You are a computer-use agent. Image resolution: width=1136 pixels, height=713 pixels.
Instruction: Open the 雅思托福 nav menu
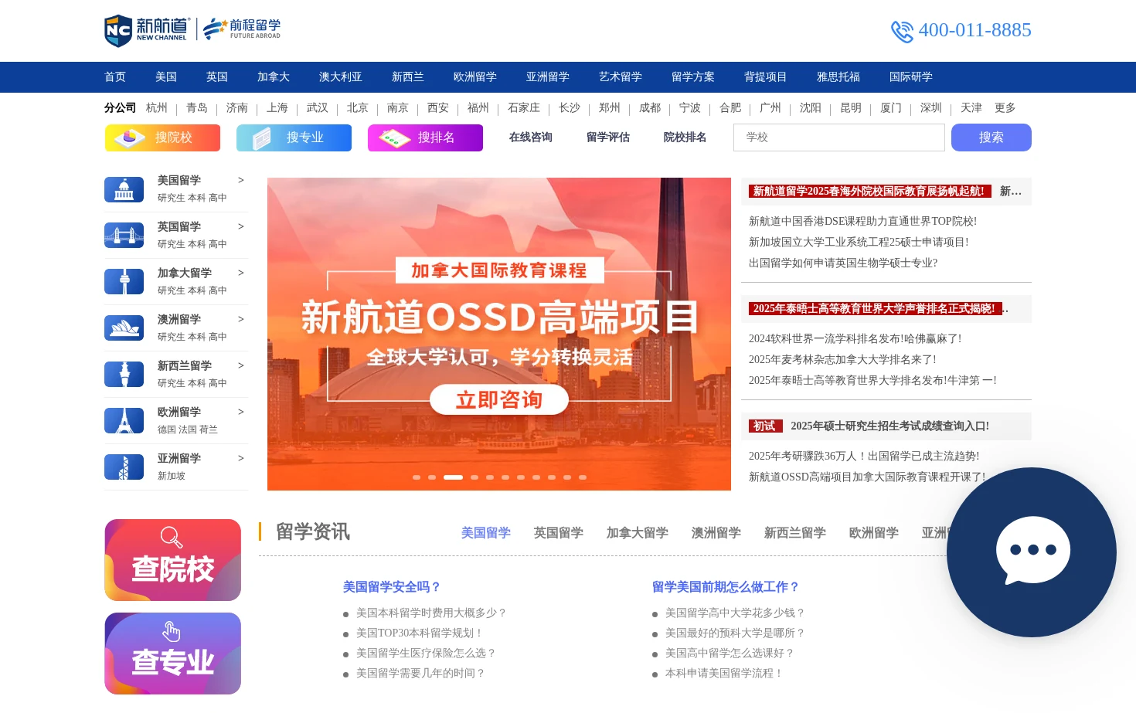[838, 77]
